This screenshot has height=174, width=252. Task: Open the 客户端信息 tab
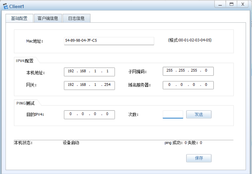48,18
